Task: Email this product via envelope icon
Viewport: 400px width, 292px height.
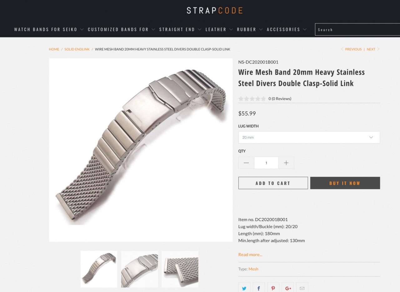Action: tap(302, 288)
